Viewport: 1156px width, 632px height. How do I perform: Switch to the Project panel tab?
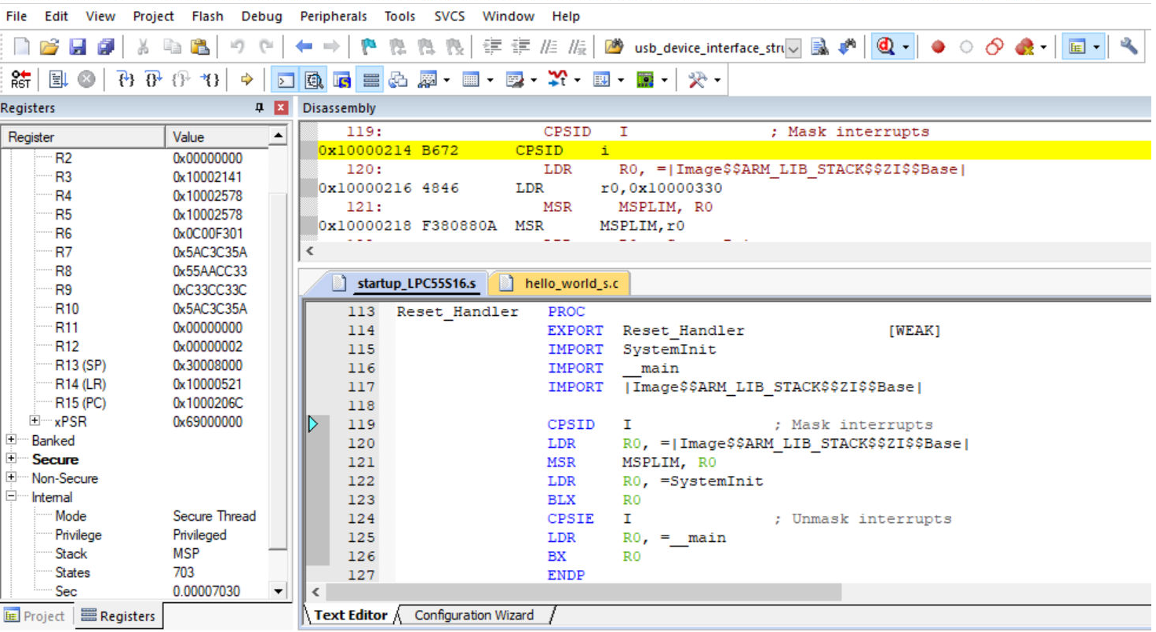[x=35, y=616]
